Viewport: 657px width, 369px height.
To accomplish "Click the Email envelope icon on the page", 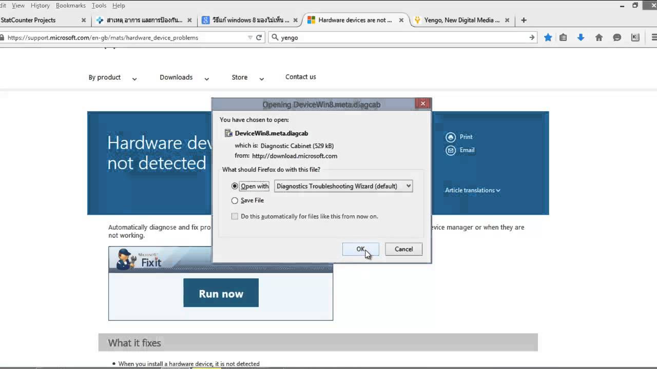I will [x=451, y=150].
